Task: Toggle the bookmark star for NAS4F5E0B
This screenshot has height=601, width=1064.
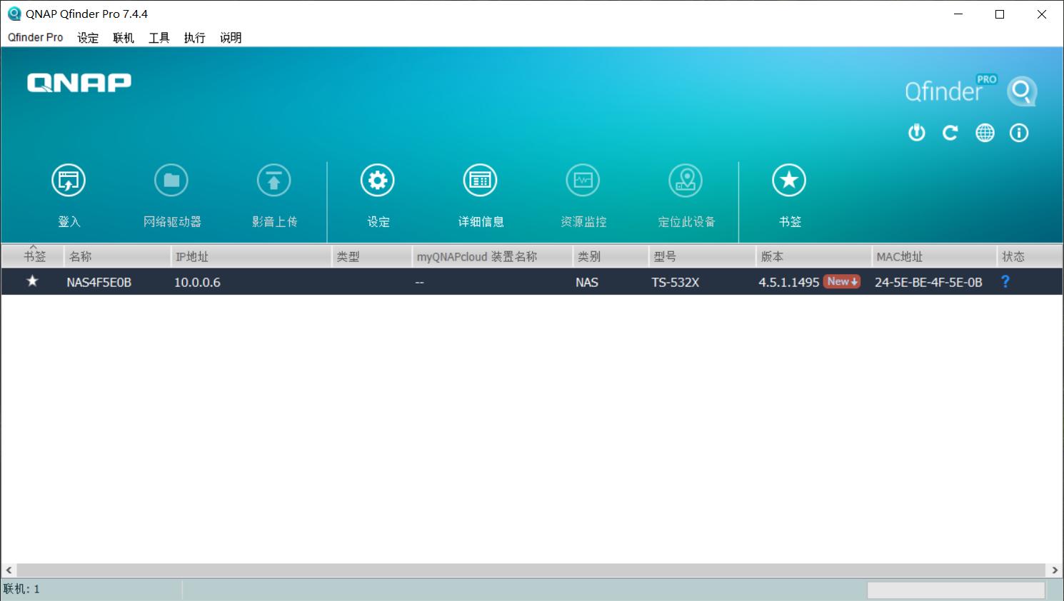Action: (x=32, y=281)
